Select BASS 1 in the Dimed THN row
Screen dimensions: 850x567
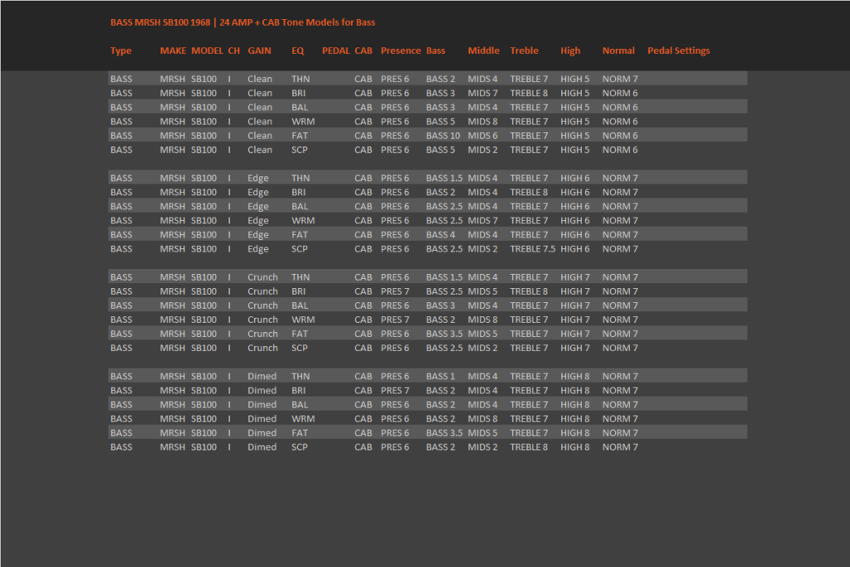point(440,376)
